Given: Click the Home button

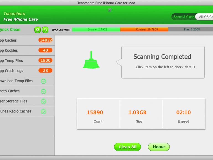Looking at the screenshot, I should pos(159,147).
